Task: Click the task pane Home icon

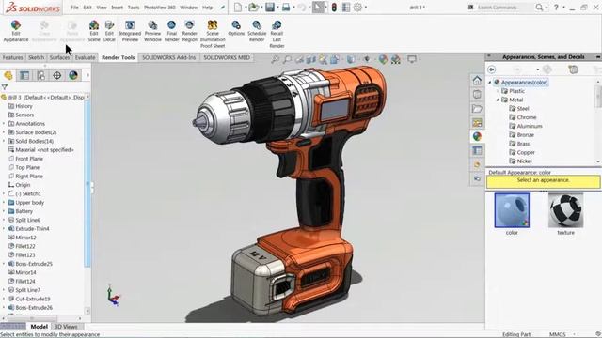Action: [x=477, y=80]
